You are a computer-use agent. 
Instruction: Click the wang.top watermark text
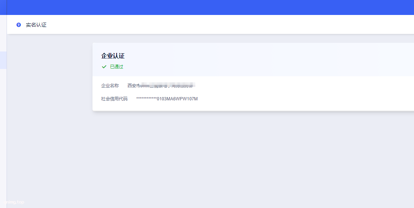[x=15, y=202]
